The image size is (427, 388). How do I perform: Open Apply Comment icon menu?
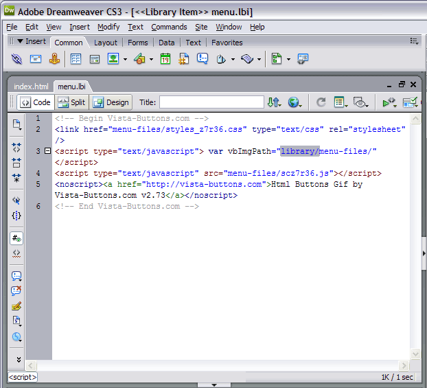(16, 276)
